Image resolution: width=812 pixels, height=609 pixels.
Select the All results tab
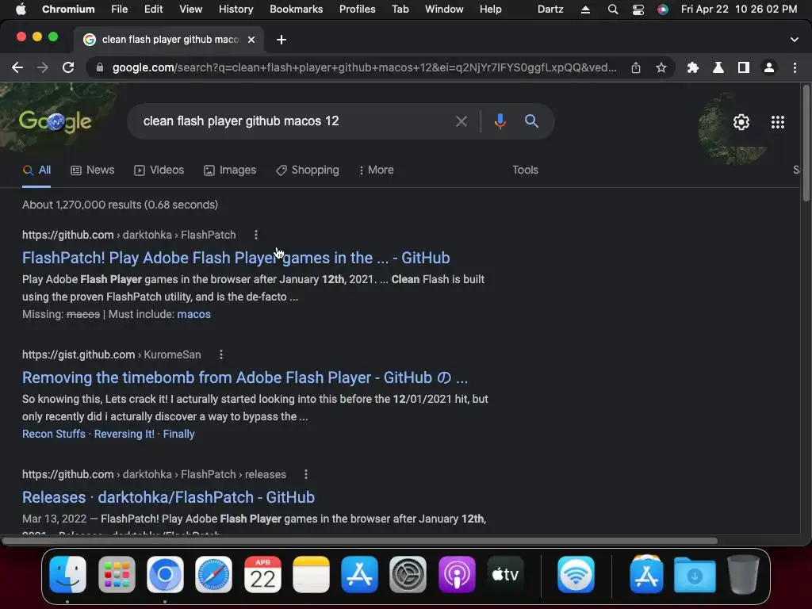(36, 170)
